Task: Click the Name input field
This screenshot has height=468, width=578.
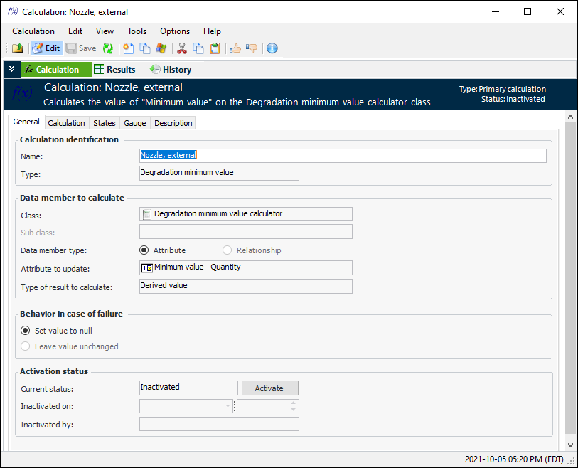Action: (x=343, y=156)
